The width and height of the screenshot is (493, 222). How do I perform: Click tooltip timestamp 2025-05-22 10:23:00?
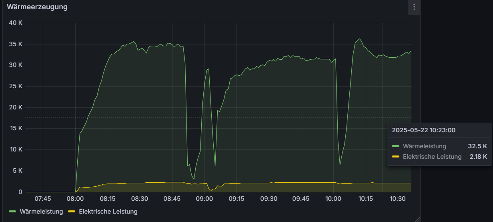tap(423, 130)
